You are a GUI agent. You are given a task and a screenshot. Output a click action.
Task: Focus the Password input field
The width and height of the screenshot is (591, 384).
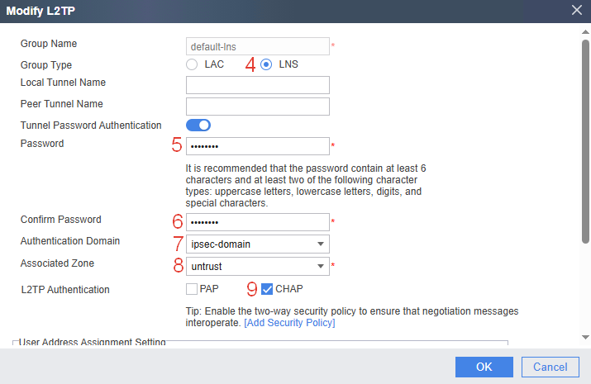tap(258, 146)
